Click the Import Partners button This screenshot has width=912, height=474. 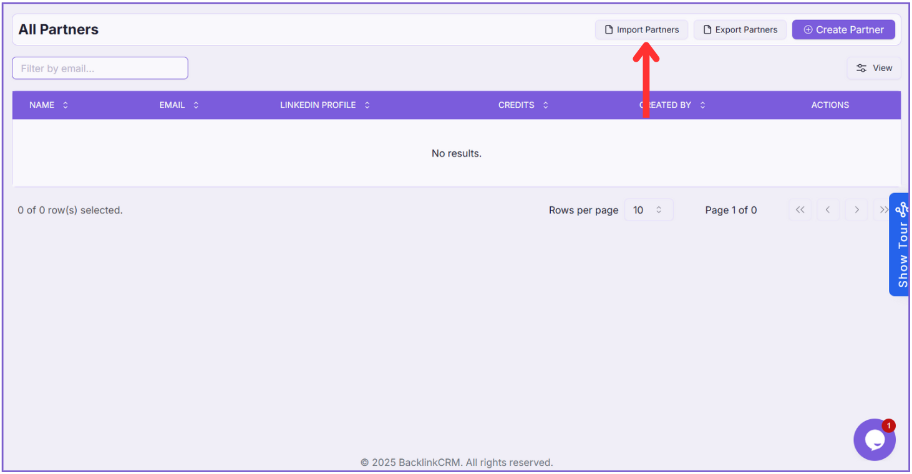641,30
